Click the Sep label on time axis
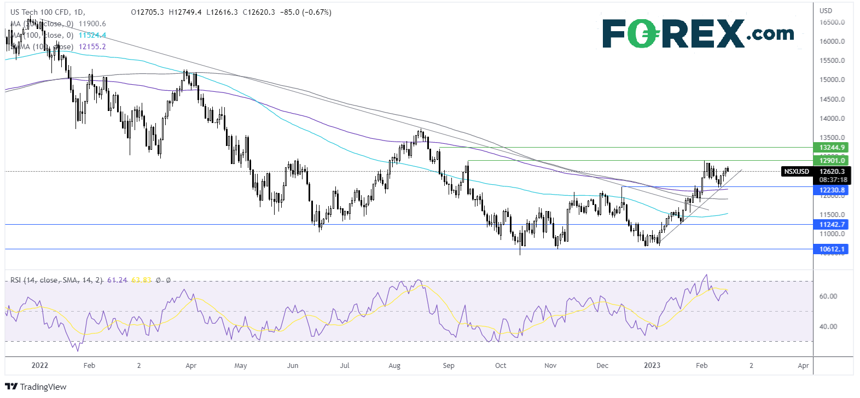The height and width of the screenshot is (398, 860). tap(449, 365)
